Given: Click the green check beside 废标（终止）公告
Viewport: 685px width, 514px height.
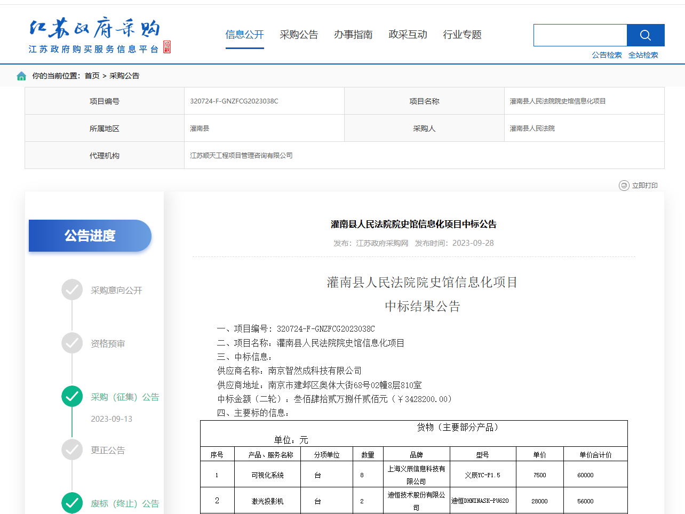Looking at the screenshot, I should (72, 502).
